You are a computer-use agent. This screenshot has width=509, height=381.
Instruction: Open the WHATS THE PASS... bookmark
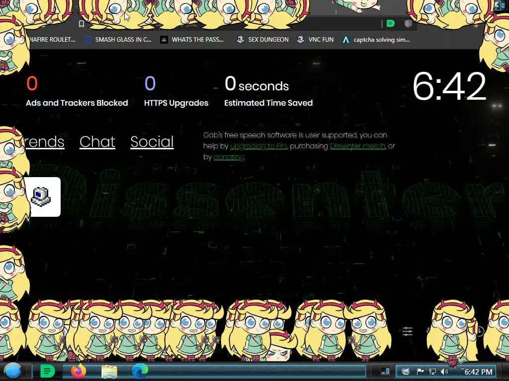click(x=192, y=40)
